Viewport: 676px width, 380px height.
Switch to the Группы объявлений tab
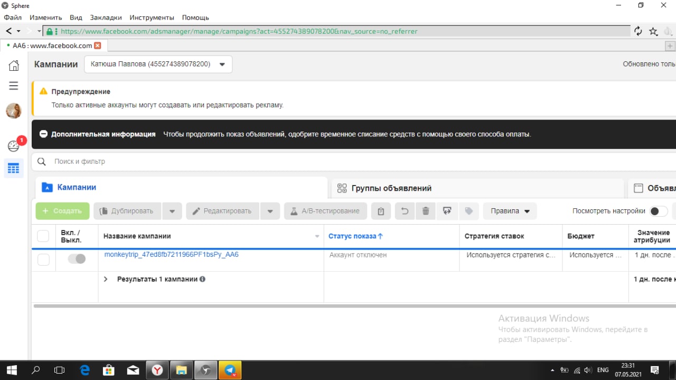[x=477, y=188]
